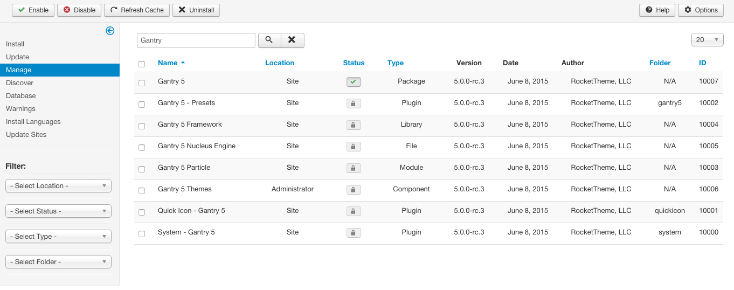
Task: Toggle the green check status of Gantry 5
Action: 354,82
